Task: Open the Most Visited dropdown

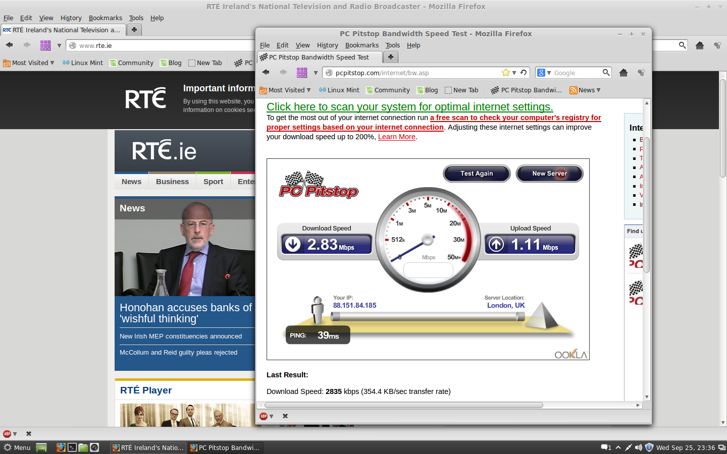Action: point(285,90)
